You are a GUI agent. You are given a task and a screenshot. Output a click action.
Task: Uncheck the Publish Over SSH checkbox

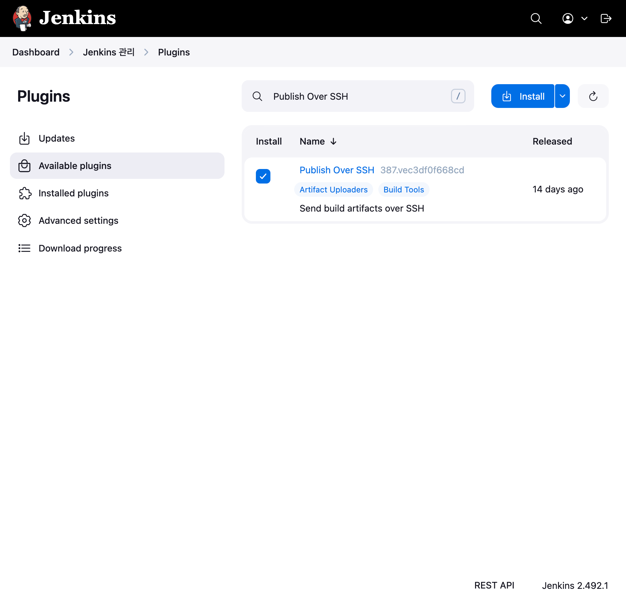(x=263, y=176)
